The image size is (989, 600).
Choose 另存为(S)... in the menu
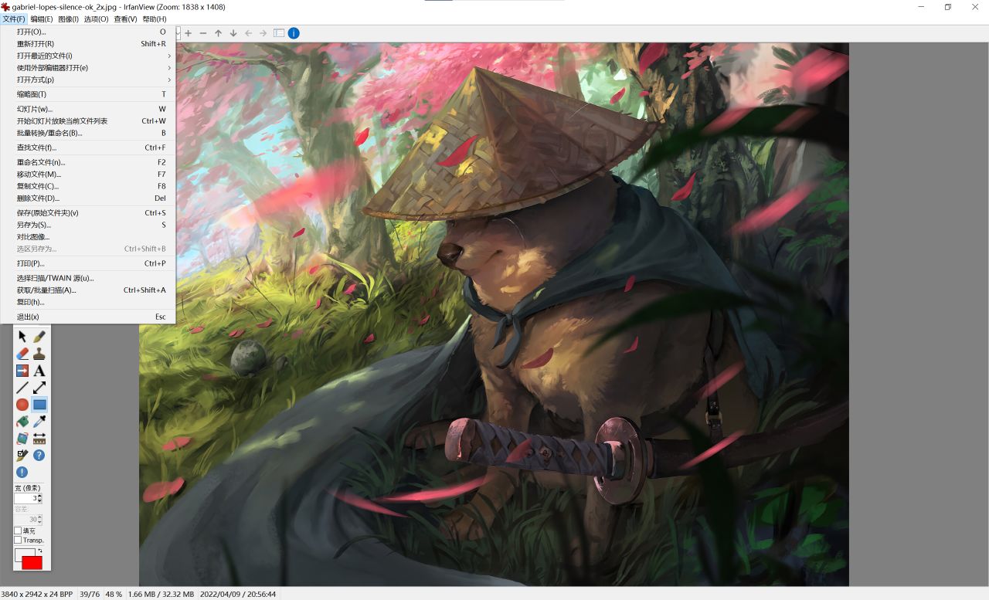88,225
